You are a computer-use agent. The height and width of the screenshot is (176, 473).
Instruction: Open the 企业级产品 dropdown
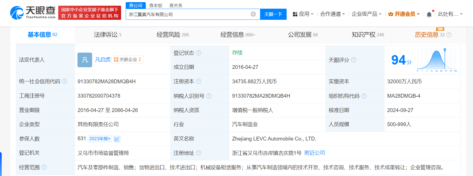[366, 14]
